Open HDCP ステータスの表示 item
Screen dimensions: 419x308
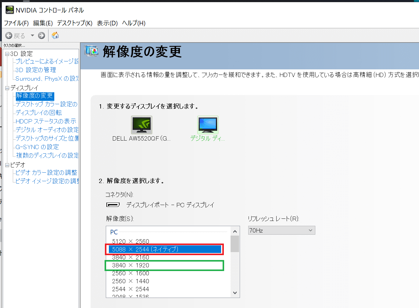tap(46, 121)
